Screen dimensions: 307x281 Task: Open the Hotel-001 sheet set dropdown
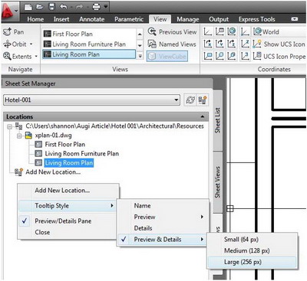(x=177, y=100)
